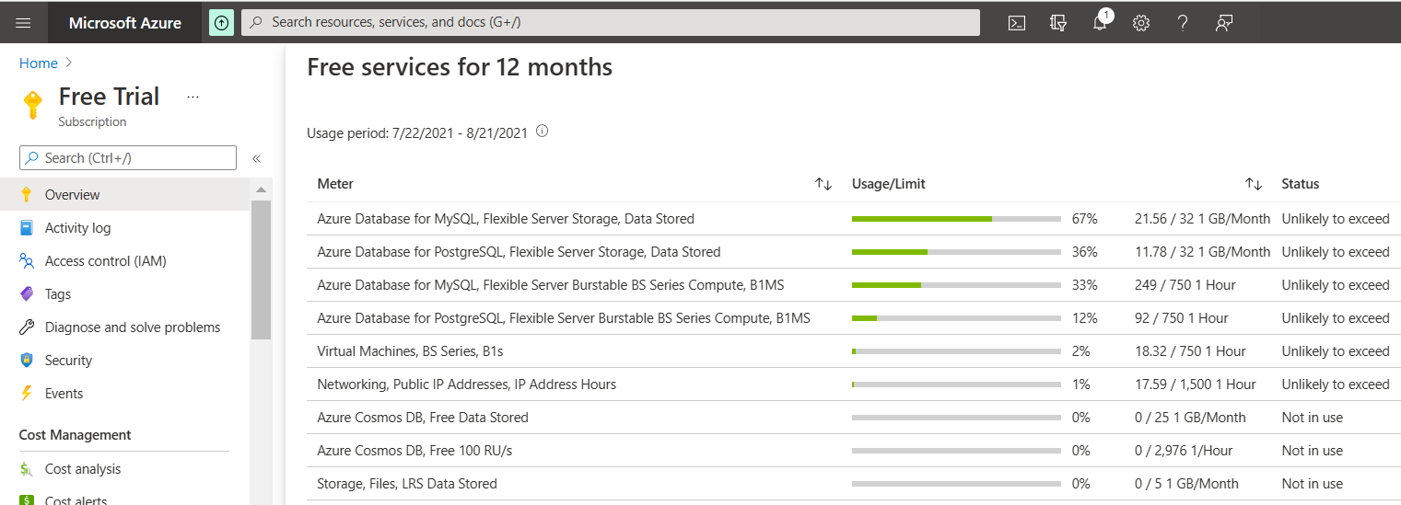The height and width of the screenshot is (505, 1401).
Task: Open the hamburger portal menu
Action: point(24,23)
